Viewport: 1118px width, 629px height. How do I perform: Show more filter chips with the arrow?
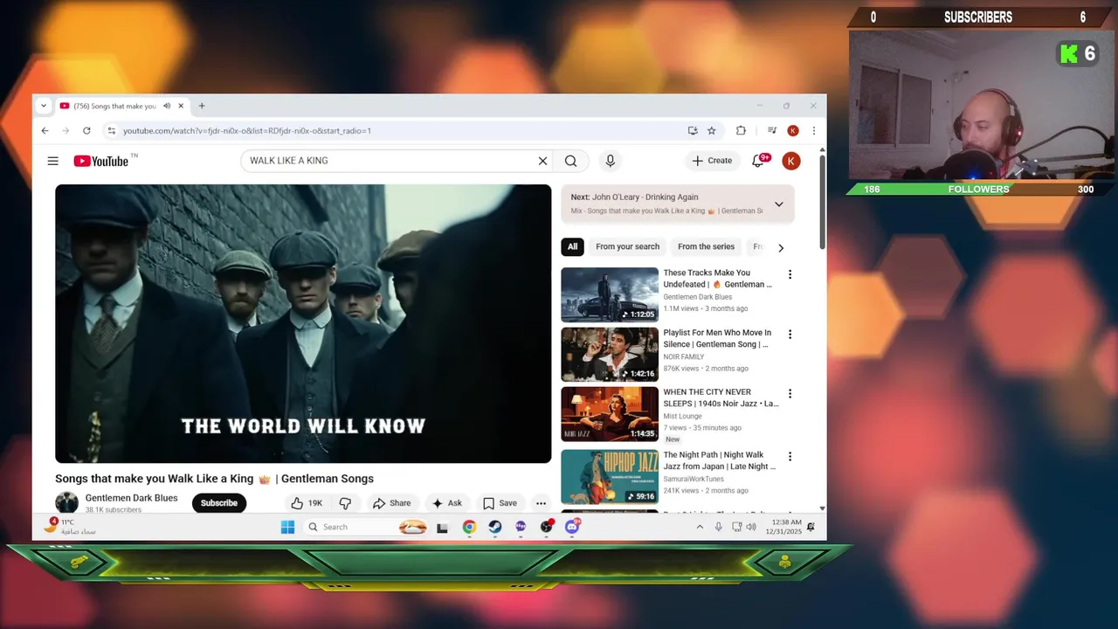point(781,247)
